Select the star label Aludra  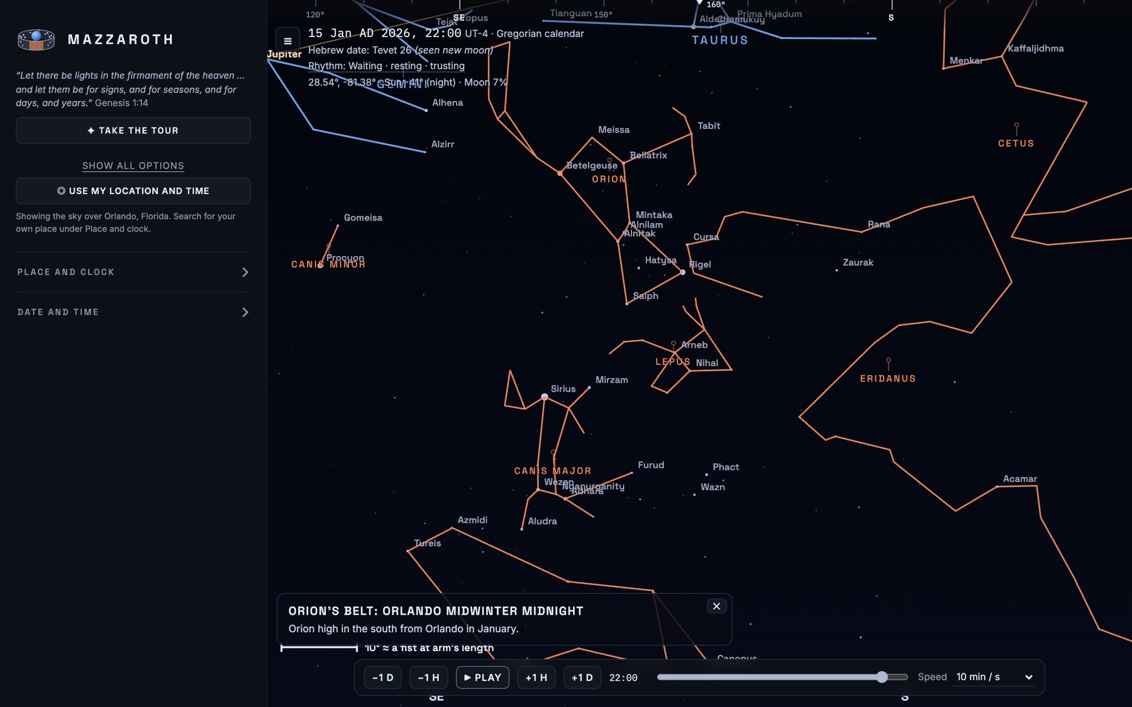(x=542, y=520)
